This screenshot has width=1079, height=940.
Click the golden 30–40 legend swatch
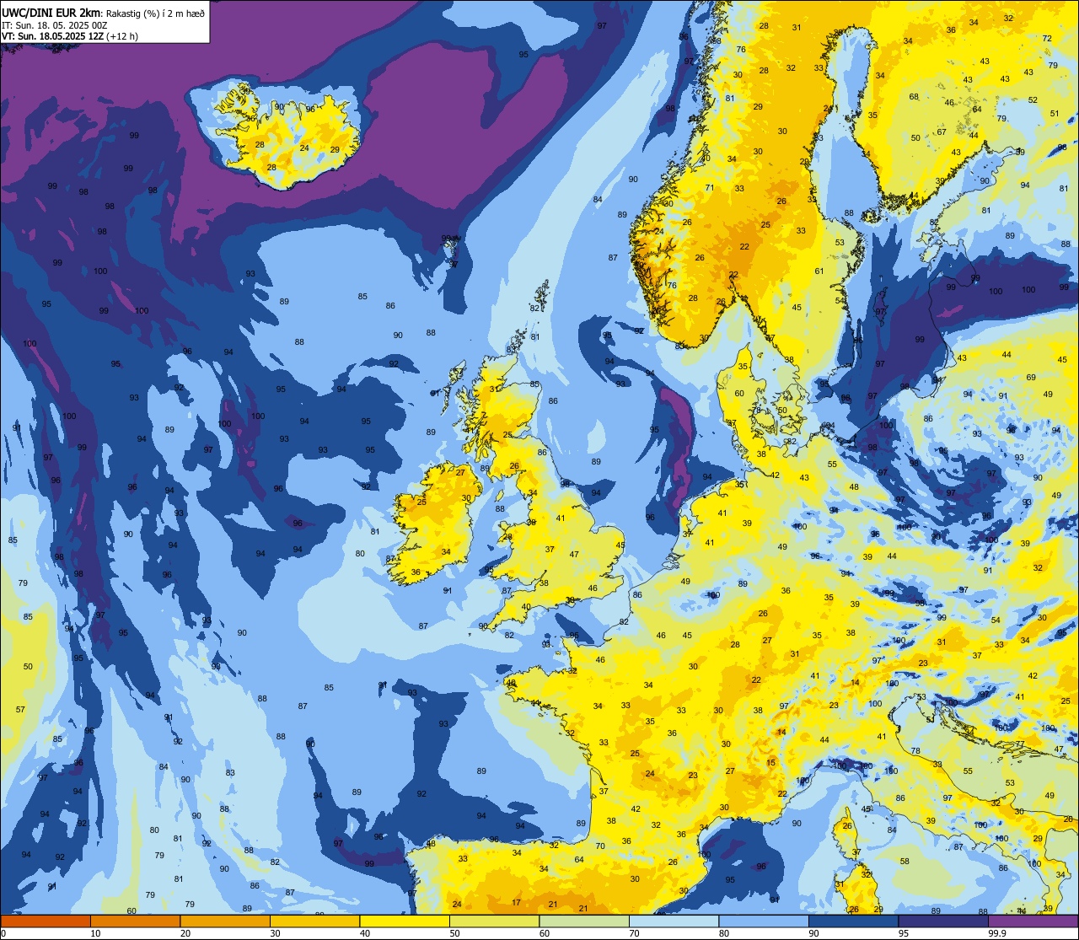pos(314,921)
